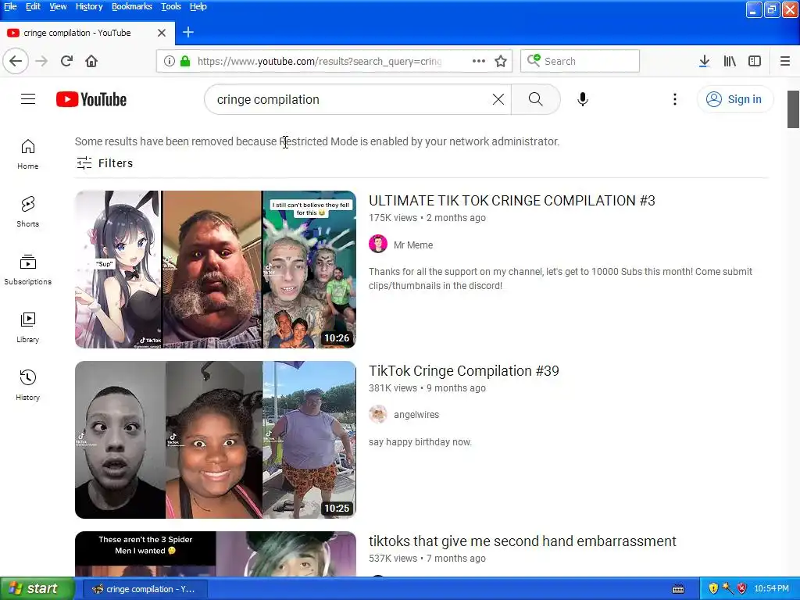Click the YouTube logo
Screen dimensions: 800x600
tap(91, 99)
